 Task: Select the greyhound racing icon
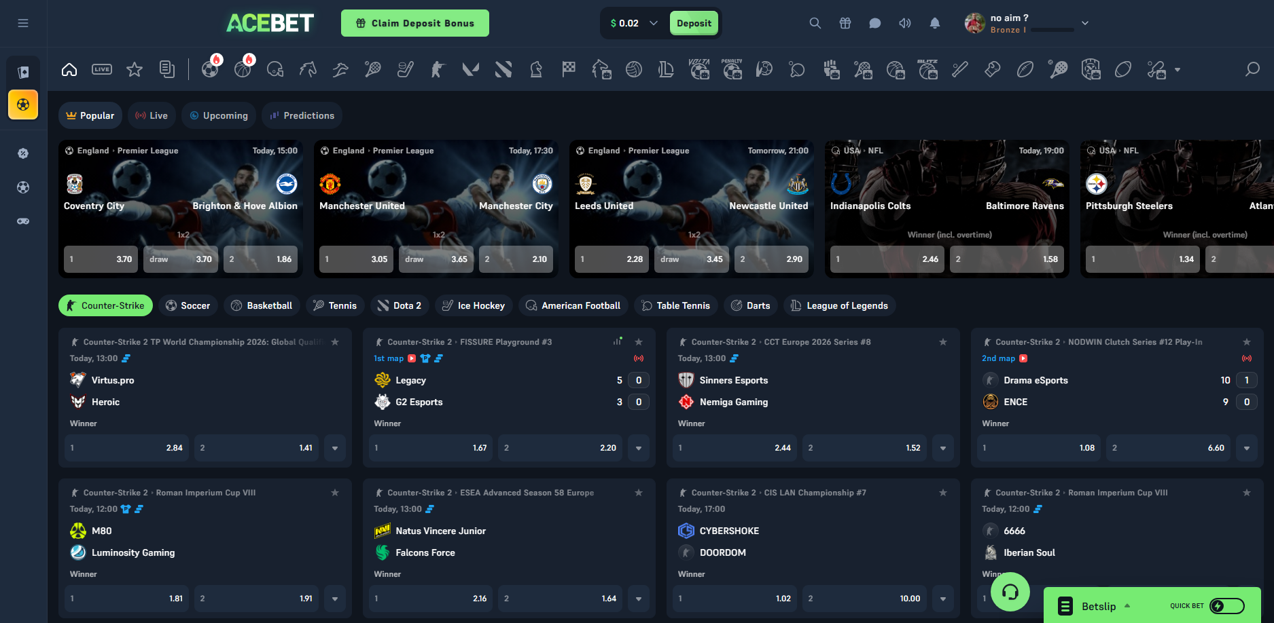pyautogui.click(x=340, y=69)
